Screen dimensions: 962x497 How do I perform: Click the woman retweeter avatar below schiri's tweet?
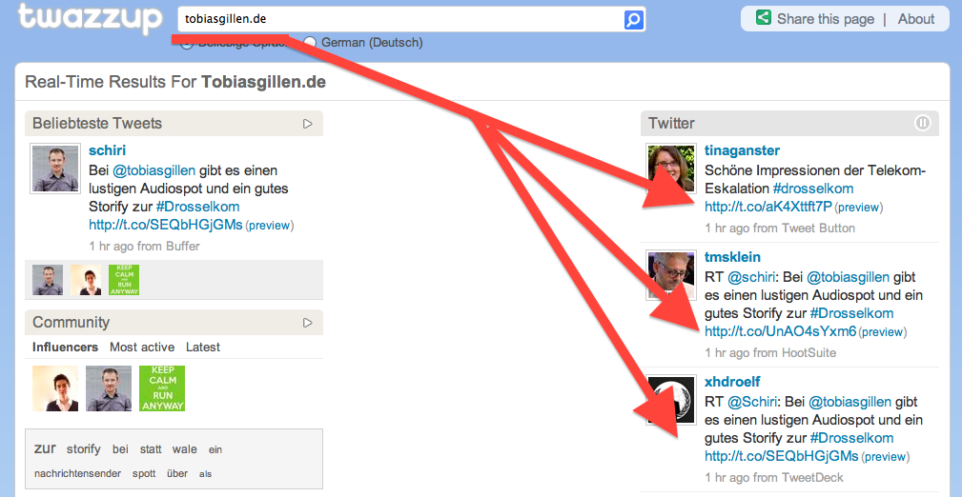coord(86,280)
